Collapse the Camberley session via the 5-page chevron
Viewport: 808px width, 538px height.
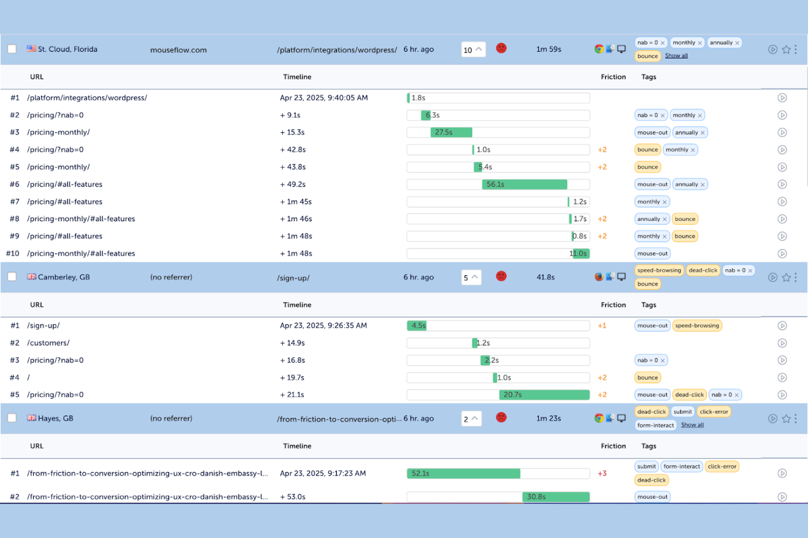(x=472, y=277)
